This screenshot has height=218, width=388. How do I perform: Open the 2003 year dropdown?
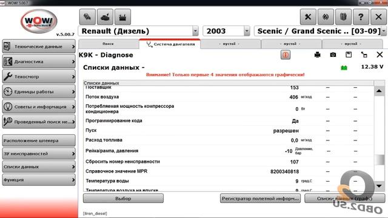point(247,31)
